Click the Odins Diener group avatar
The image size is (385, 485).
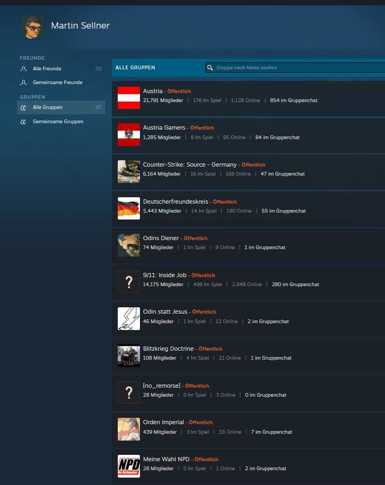click(x=129, y=245)
